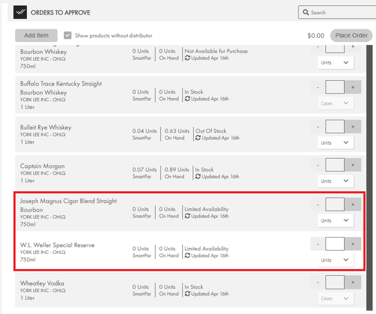Expand Cases dropdown for Buffalo Trace

point(335,103)
